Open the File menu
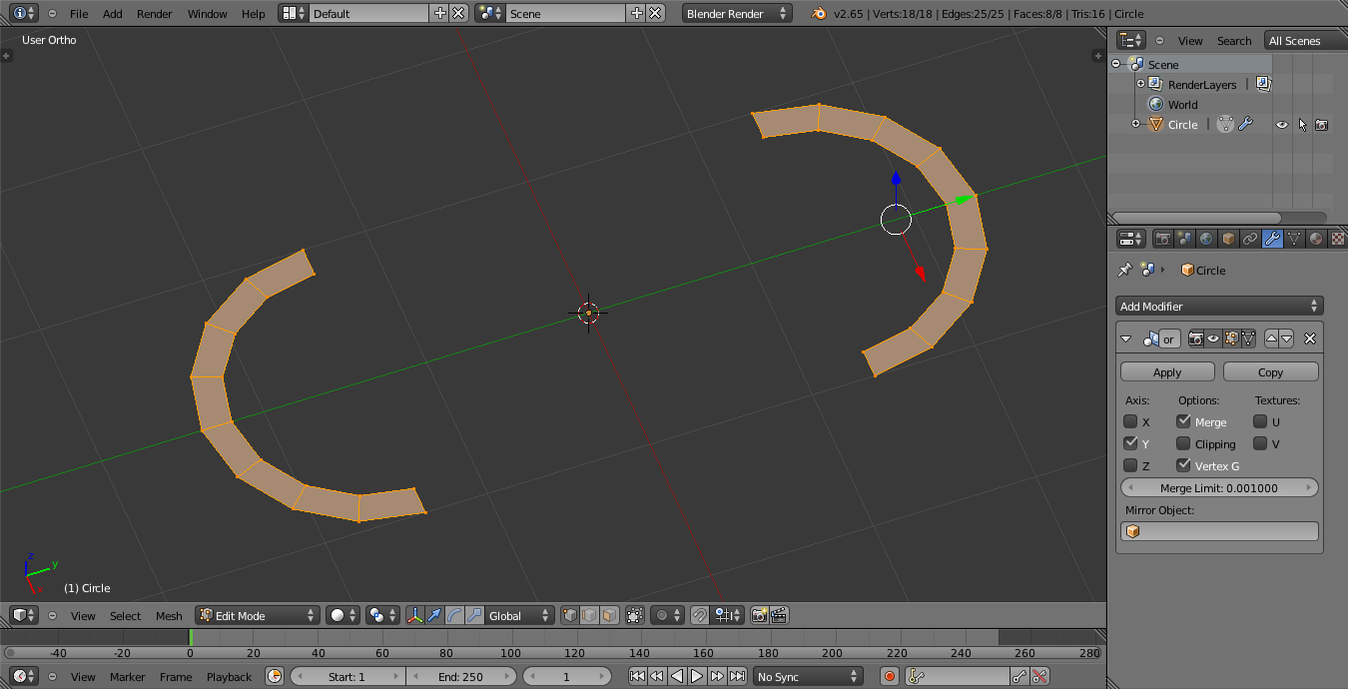This screenshot has height=689, width=1348. click(x=79, y=13)
